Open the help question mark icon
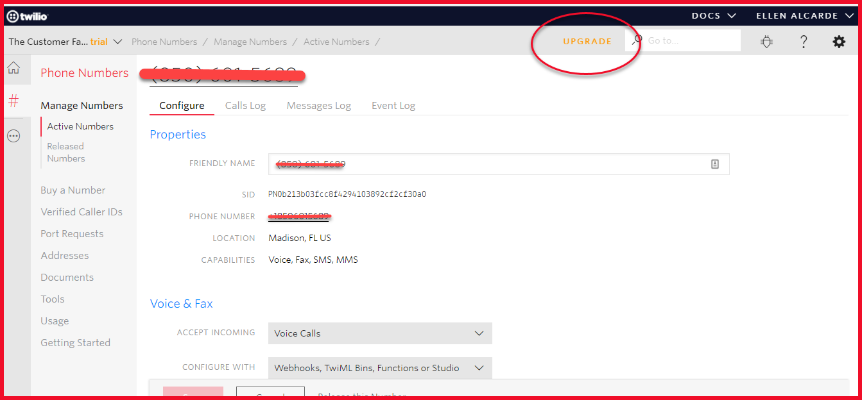Image resolution: width=862 pixels, height=400 pixels. coord(803,42)
